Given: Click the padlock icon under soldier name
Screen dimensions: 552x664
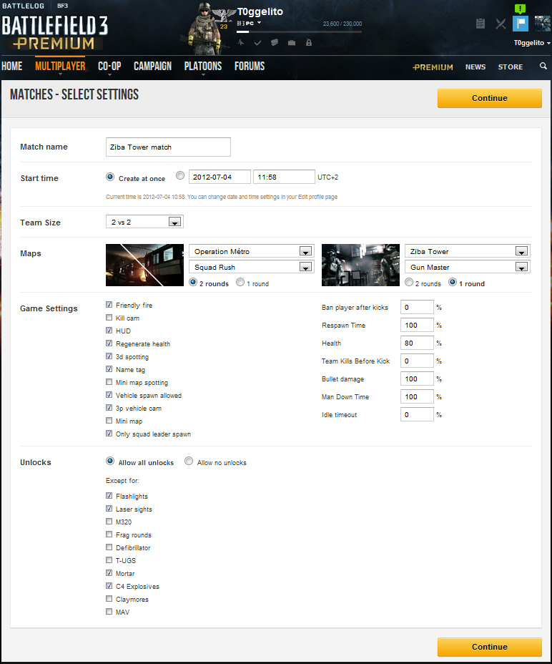Looking at the screenshot, I should coord(309,42).
